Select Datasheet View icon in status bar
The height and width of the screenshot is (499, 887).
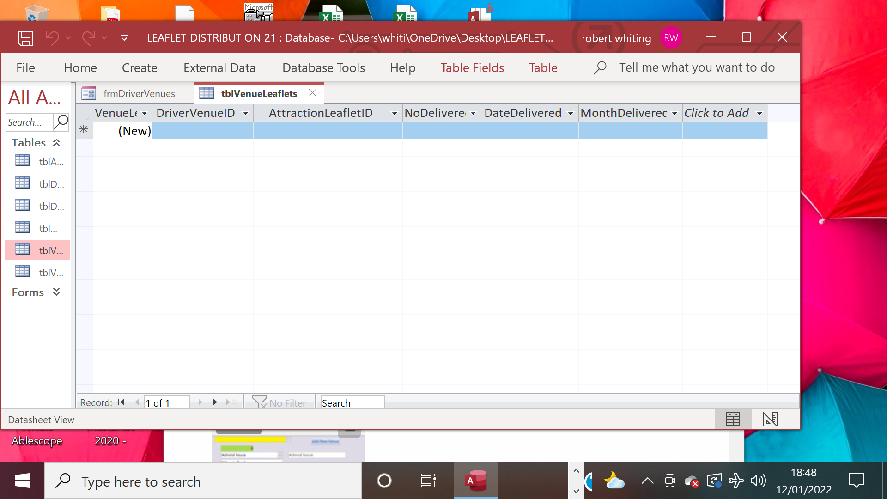(733, 419)
